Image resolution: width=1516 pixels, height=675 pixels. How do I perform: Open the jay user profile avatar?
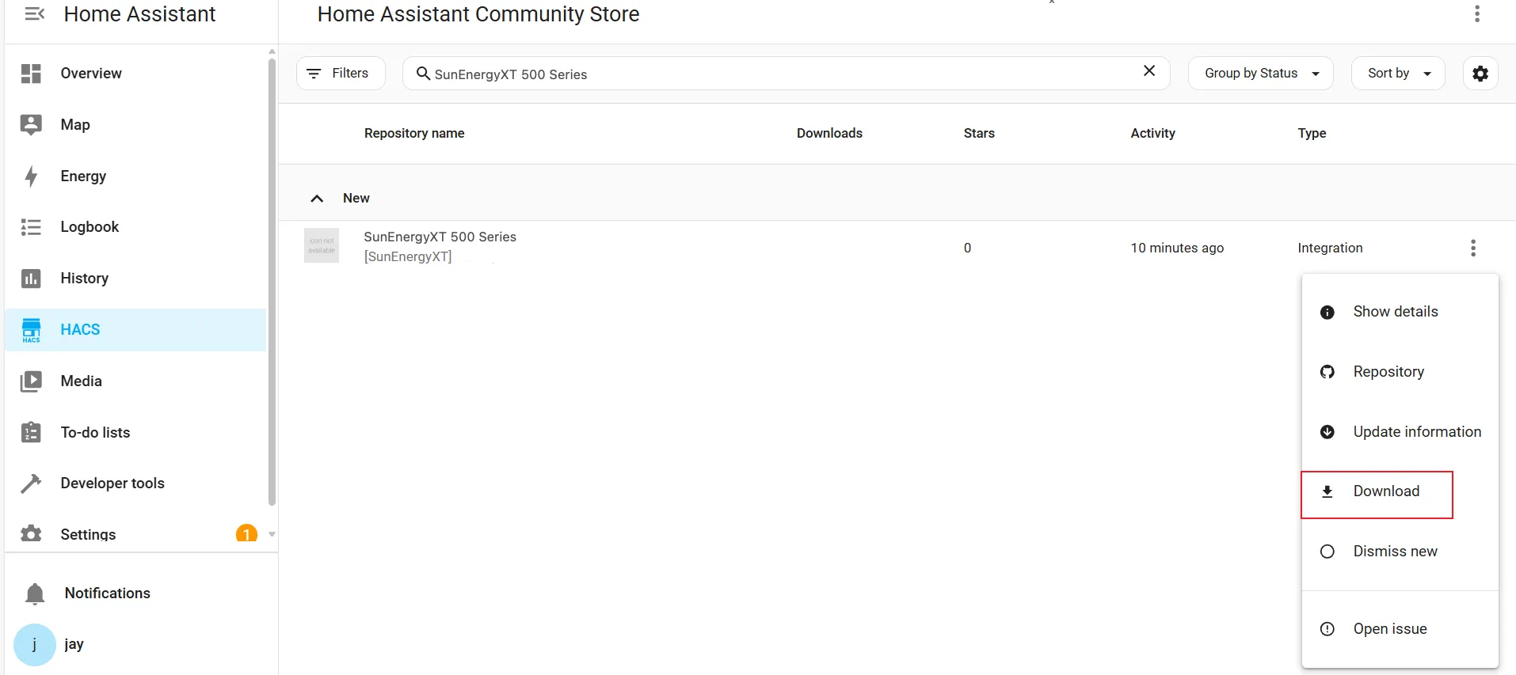click(x=34, y=645)
